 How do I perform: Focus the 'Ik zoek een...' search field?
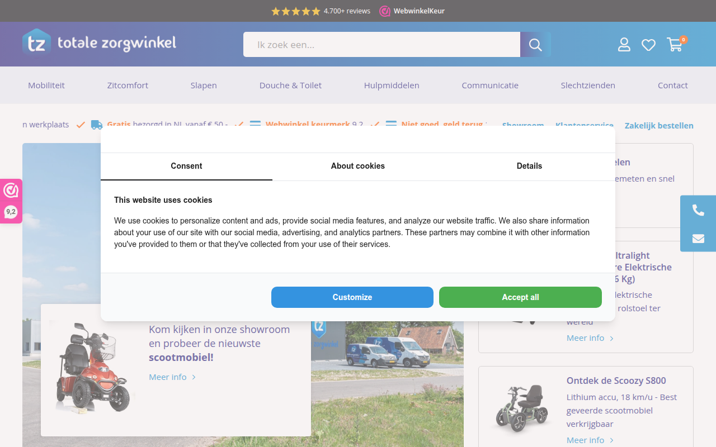381,45
